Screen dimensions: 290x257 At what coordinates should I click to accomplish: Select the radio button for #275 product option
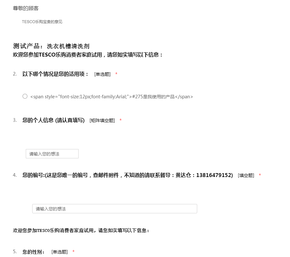(x=25, y=96)
